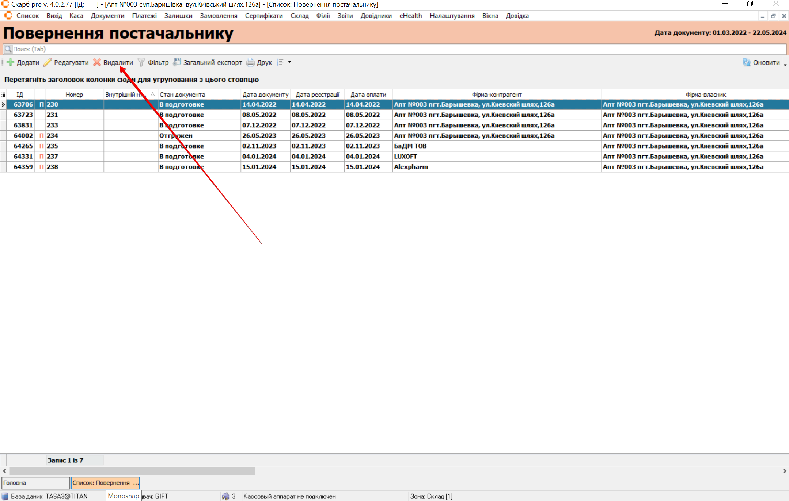Click the pencil Редагувати icon
789x501 pixels.
(x=48, y=62)
